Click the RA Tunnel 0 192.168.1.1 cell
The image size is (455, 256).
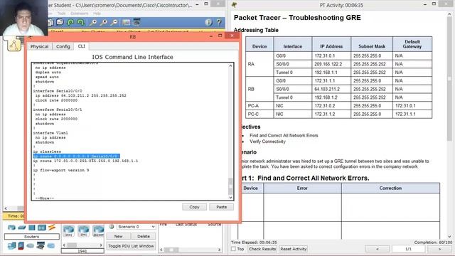click(x=331, y=73)
